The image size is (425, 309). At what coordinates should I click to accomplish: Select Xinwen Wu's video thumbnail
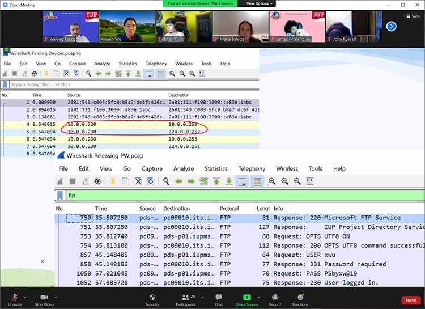pyautogui.click(x=127, y=27)
